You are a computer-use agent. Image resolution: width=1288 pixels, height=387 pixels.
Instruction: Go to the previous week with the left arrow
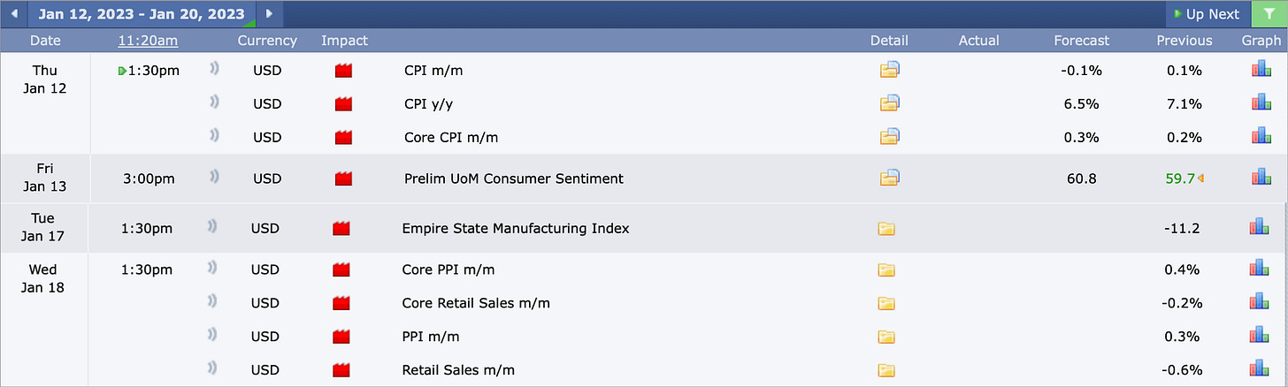13,13
